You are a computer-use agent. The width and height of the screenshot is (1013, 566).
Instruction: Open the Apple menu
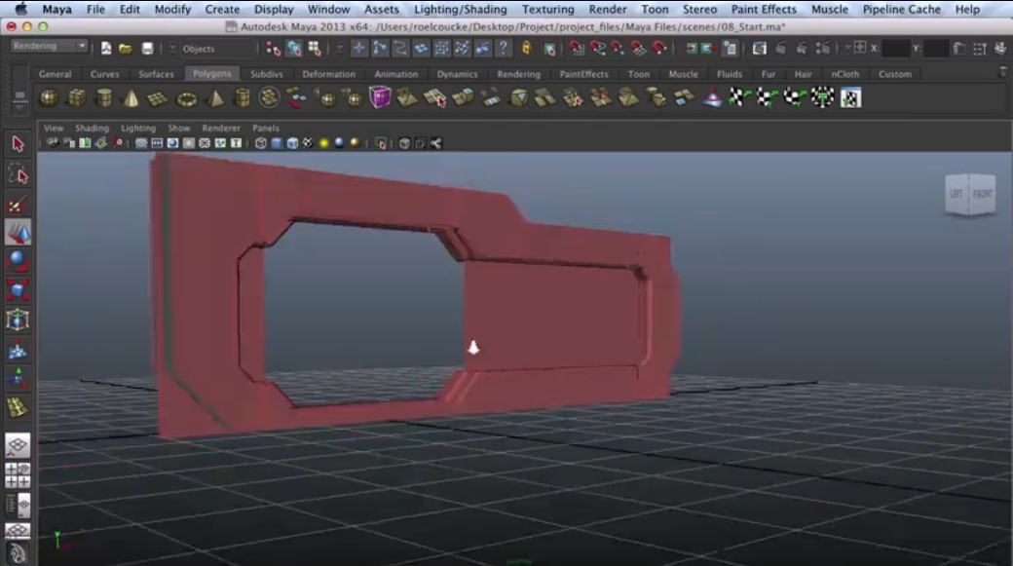tap(21, 9)
